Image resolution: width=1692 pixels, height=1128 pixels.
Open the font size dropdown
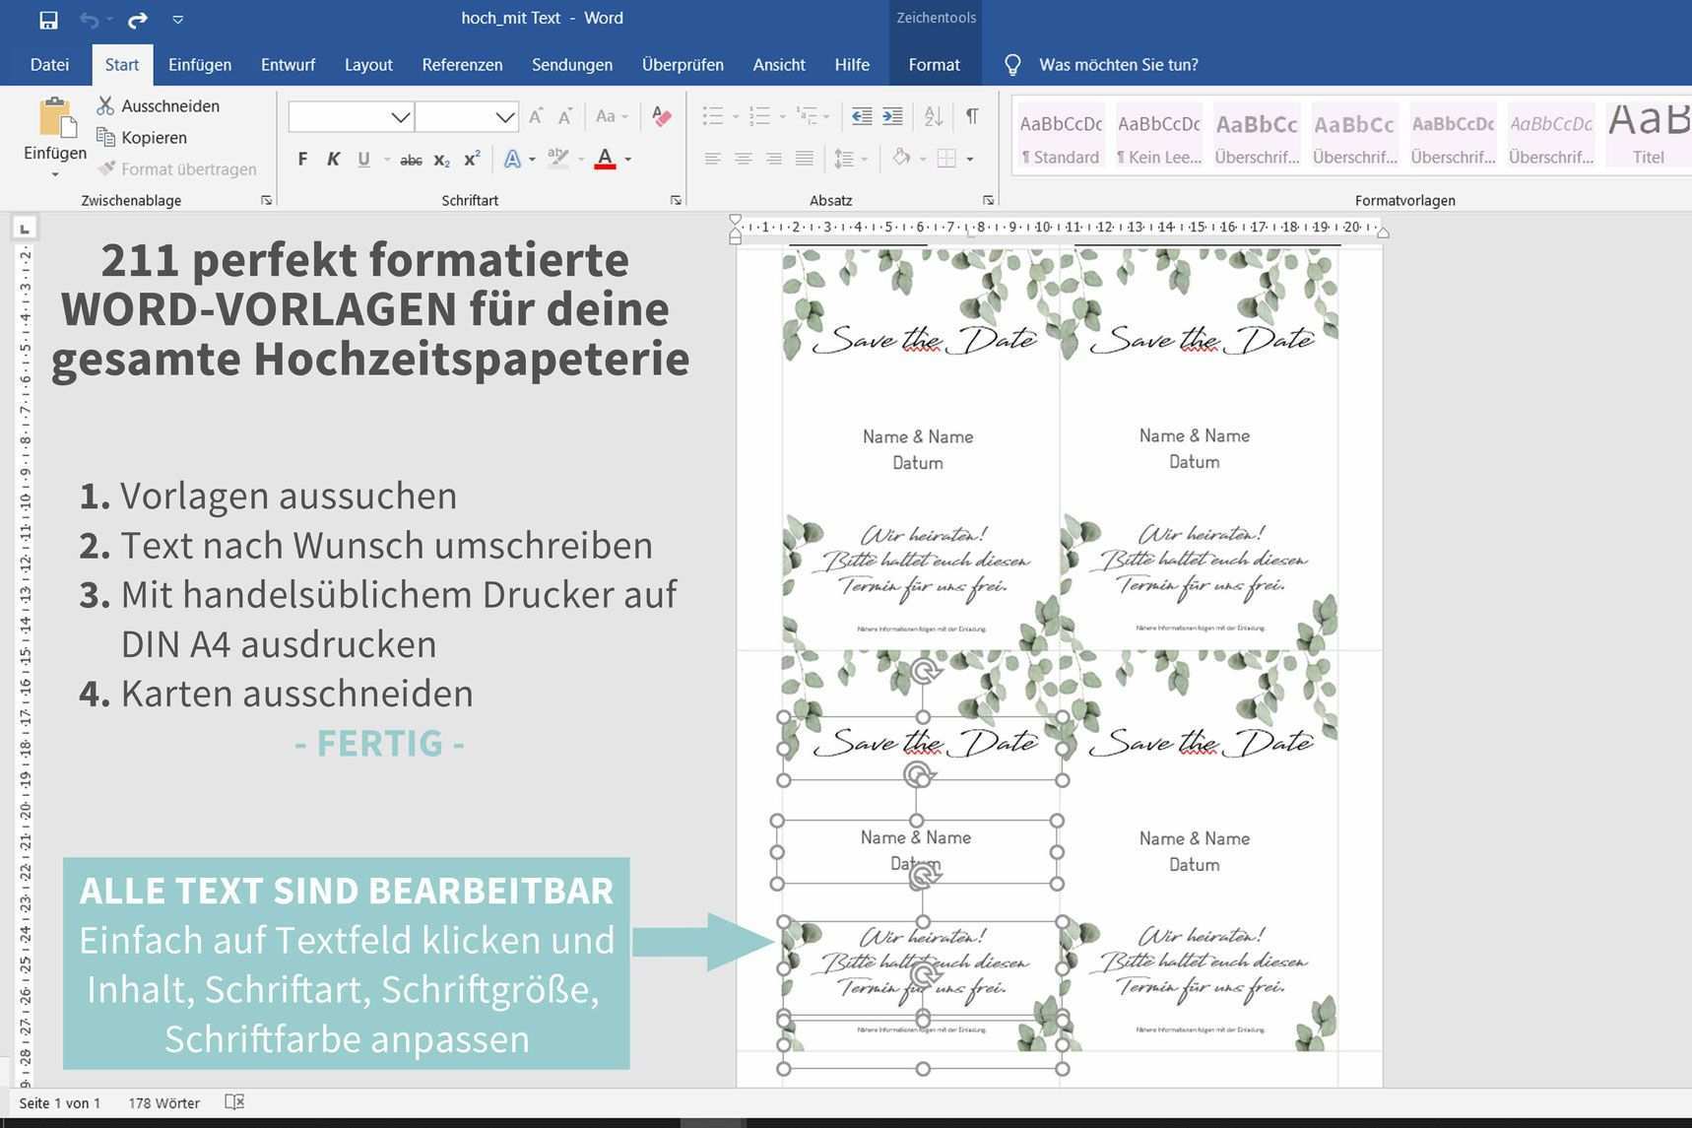pyautogui.click(x=504, y=117)
